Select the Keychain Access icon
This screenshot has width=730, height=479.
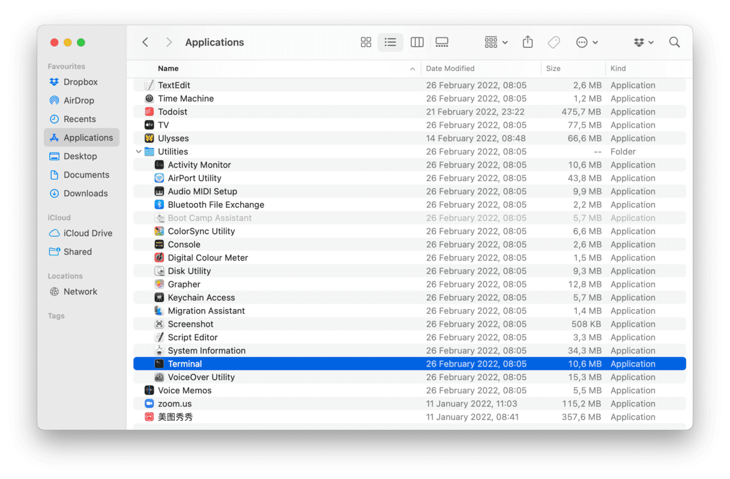(159, 297)
